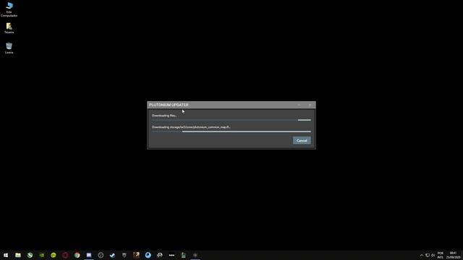Select the user folder icon on the desktop
Image resolution: width=463 pixels, height=260 pixels.
(x=9, y=28)
